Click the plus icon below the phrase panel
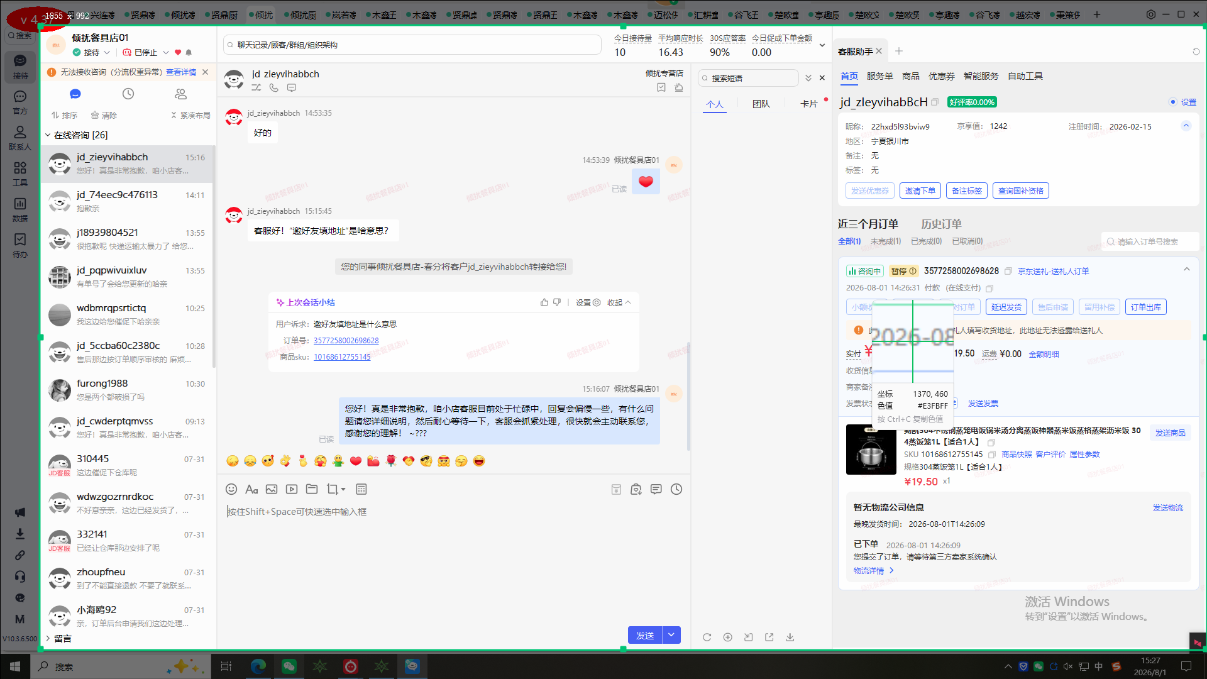Screen dimensions: 1207x679 (x=728, y=637)
